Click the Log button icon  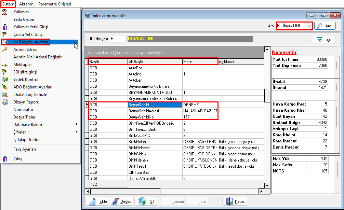click(319, 40)
